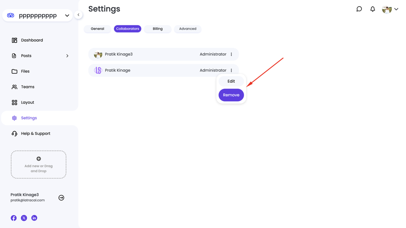Viewport: 406px width, 228px height.
Task: Click the logout arrow icon
Action: (x=61, y=198)
